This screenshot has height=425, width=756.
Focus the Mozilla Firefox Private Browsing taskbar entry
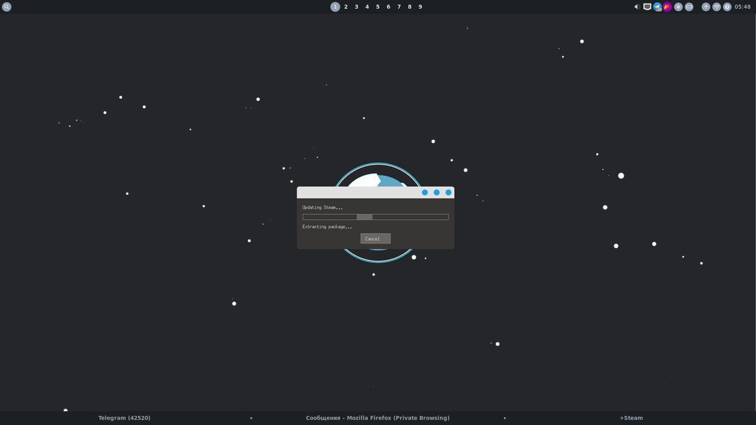(378, 418)
